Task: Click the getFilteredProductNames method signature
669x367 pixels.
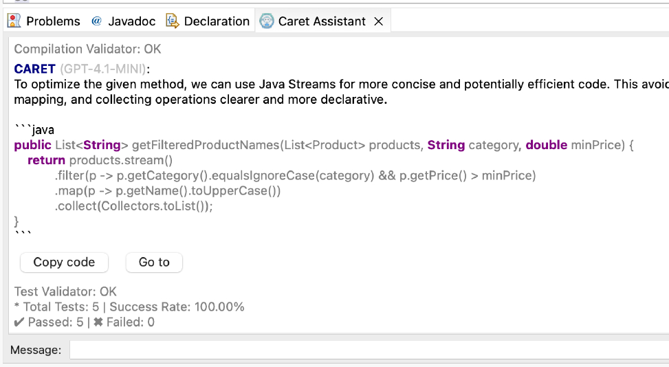Action: (x=324, y=145)
